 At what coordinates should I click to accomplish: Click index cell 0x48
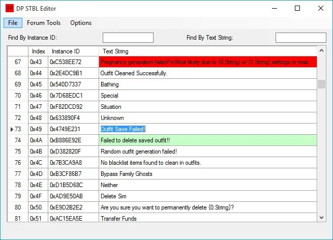pyautogui.click(x=38, y=118)
